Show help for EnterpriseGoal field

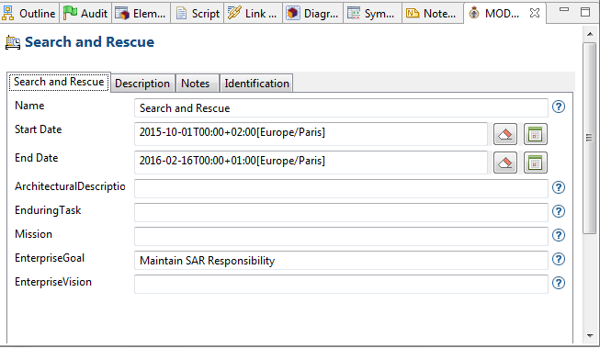(x=559, y=259)
